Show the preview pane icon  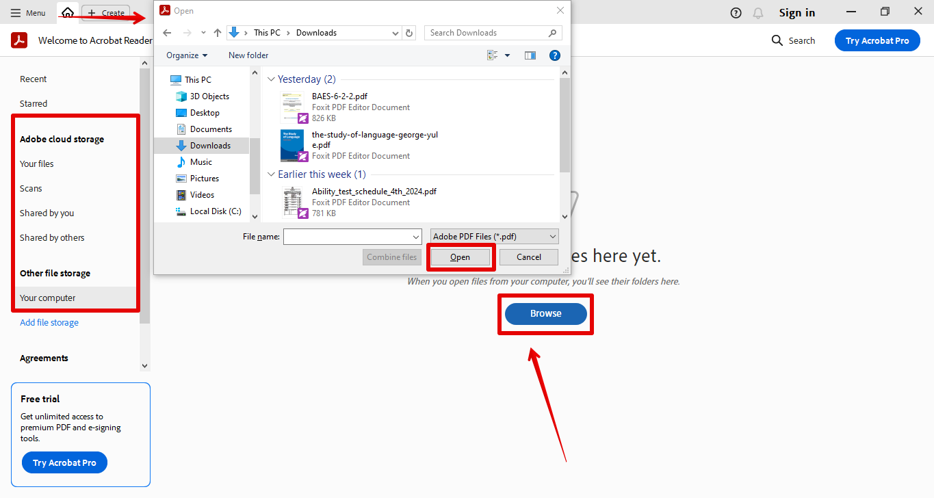pos(530,55)
